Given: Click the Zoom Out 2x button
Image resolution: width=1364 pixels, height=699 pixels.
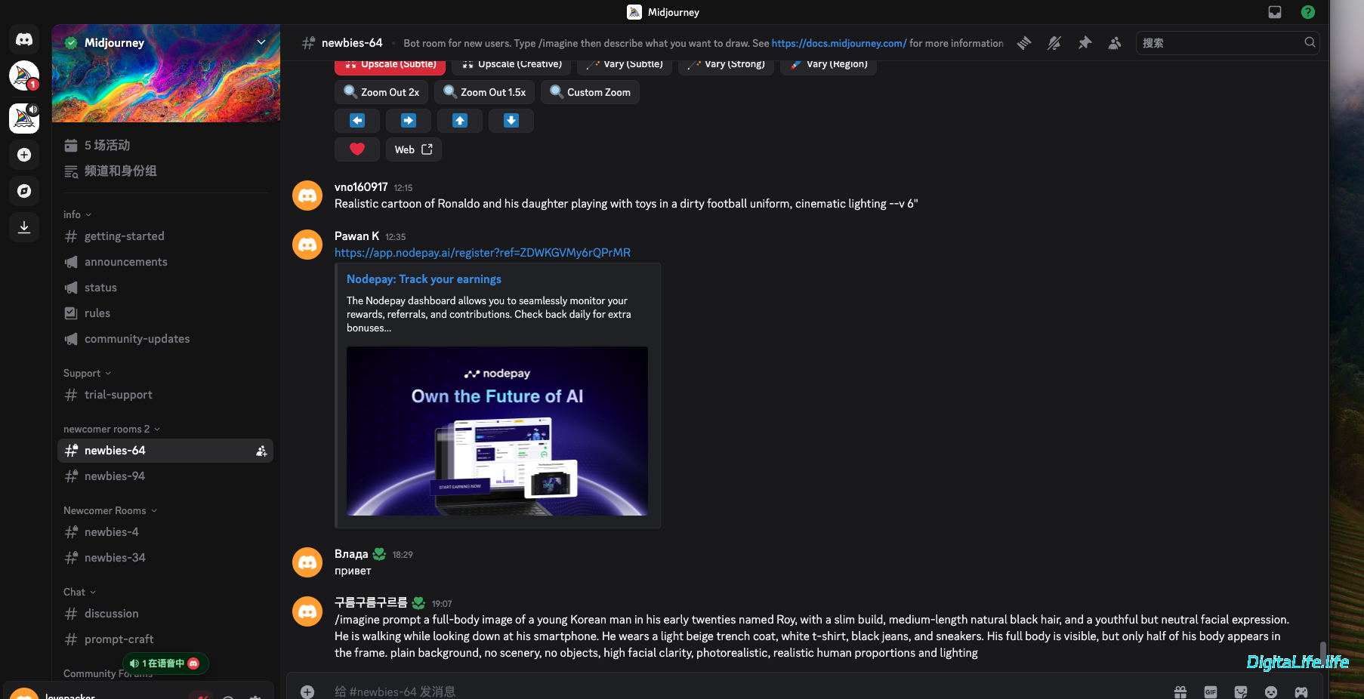Looking at the screenshot, I should (x=381, y=92).
